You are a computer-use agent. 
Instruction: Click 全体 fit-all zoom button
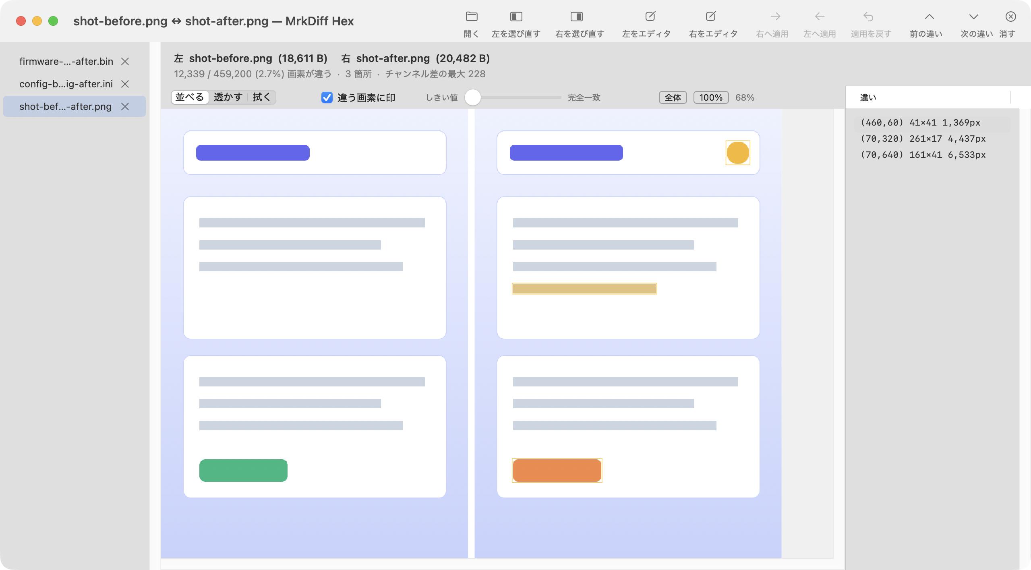pyautogui.click(x=673, y=97)
